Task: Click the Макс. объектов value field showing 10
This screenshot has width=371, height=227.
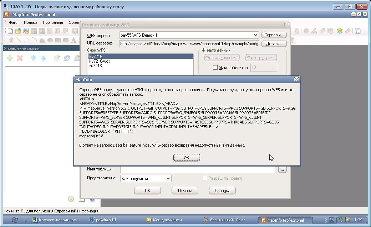Action: click(x=264, y=68)
